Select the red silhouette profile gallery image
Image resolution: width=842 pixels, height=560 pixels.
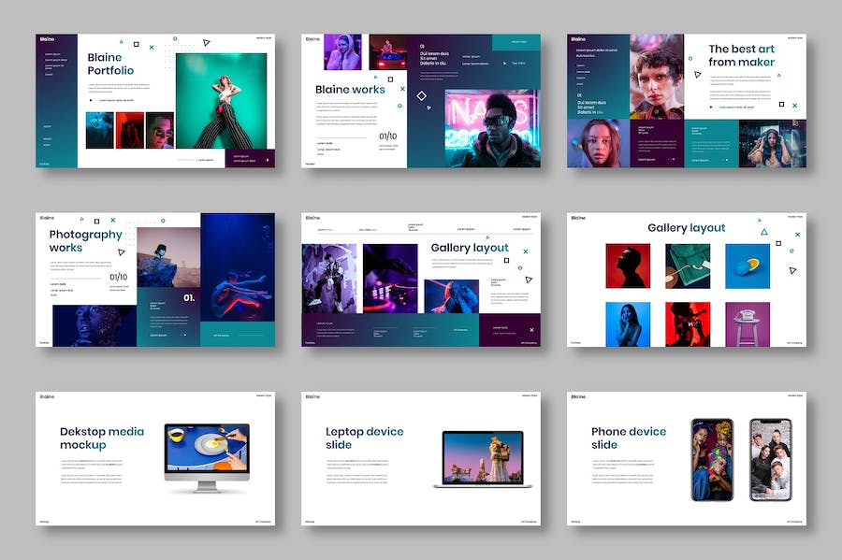(x=628, y=266)
